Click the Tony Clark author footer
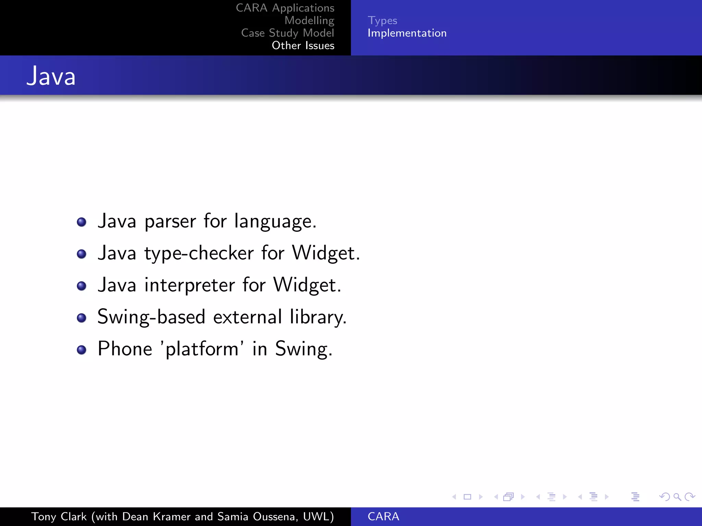702x526 pixels. point(182,516)
